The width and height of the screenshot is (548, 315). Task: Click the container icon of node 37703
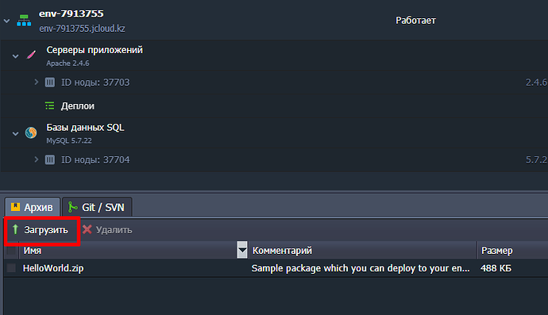(x=49, y=83)
